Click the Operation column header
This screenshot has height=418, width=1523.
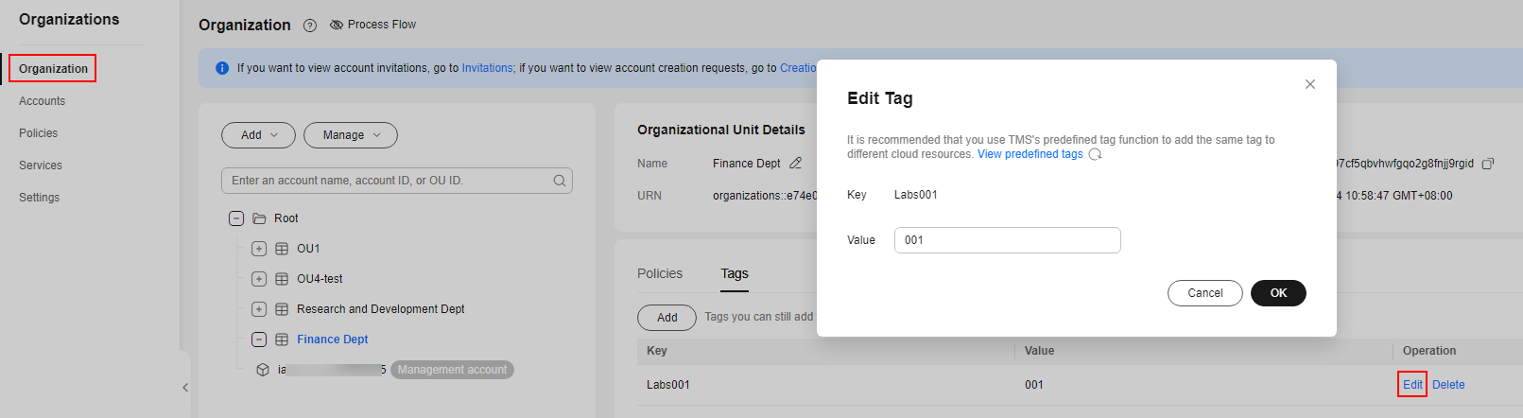pos(1429,351)
